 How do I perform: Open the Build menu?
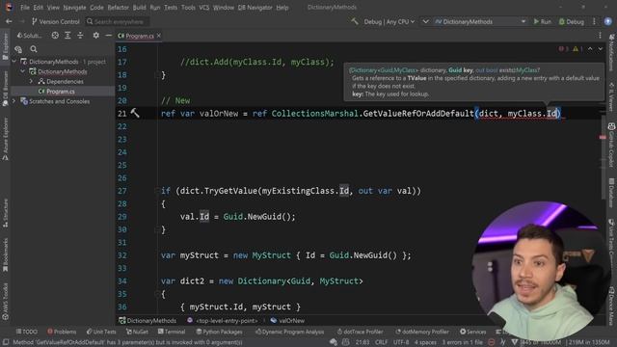(139, 7)
